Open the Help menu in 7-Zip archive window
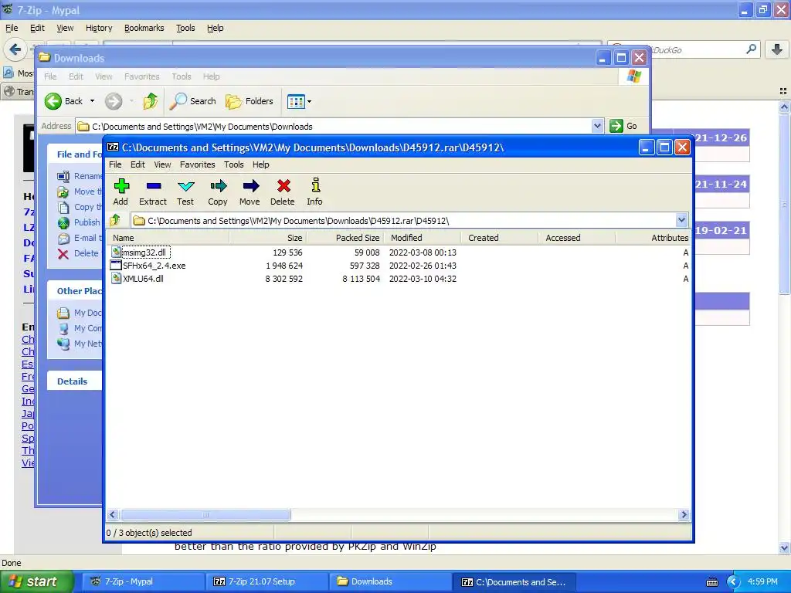Viewport: 791px width, 593px height. tap(261, 164)
